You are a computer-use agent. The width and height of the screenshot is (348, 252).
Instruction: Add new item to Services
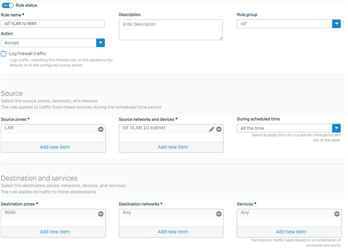tap(291, 232)
